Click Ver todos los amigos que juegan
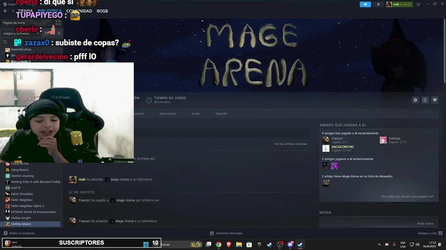The height and width of the screenshot is (250, 446). click(x=407, y=197)
